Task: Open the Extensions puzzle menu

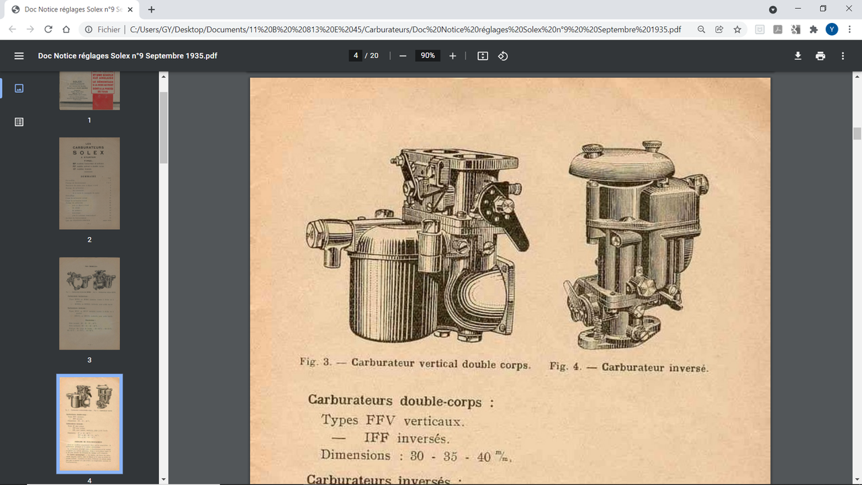Action: coord(814,30)
